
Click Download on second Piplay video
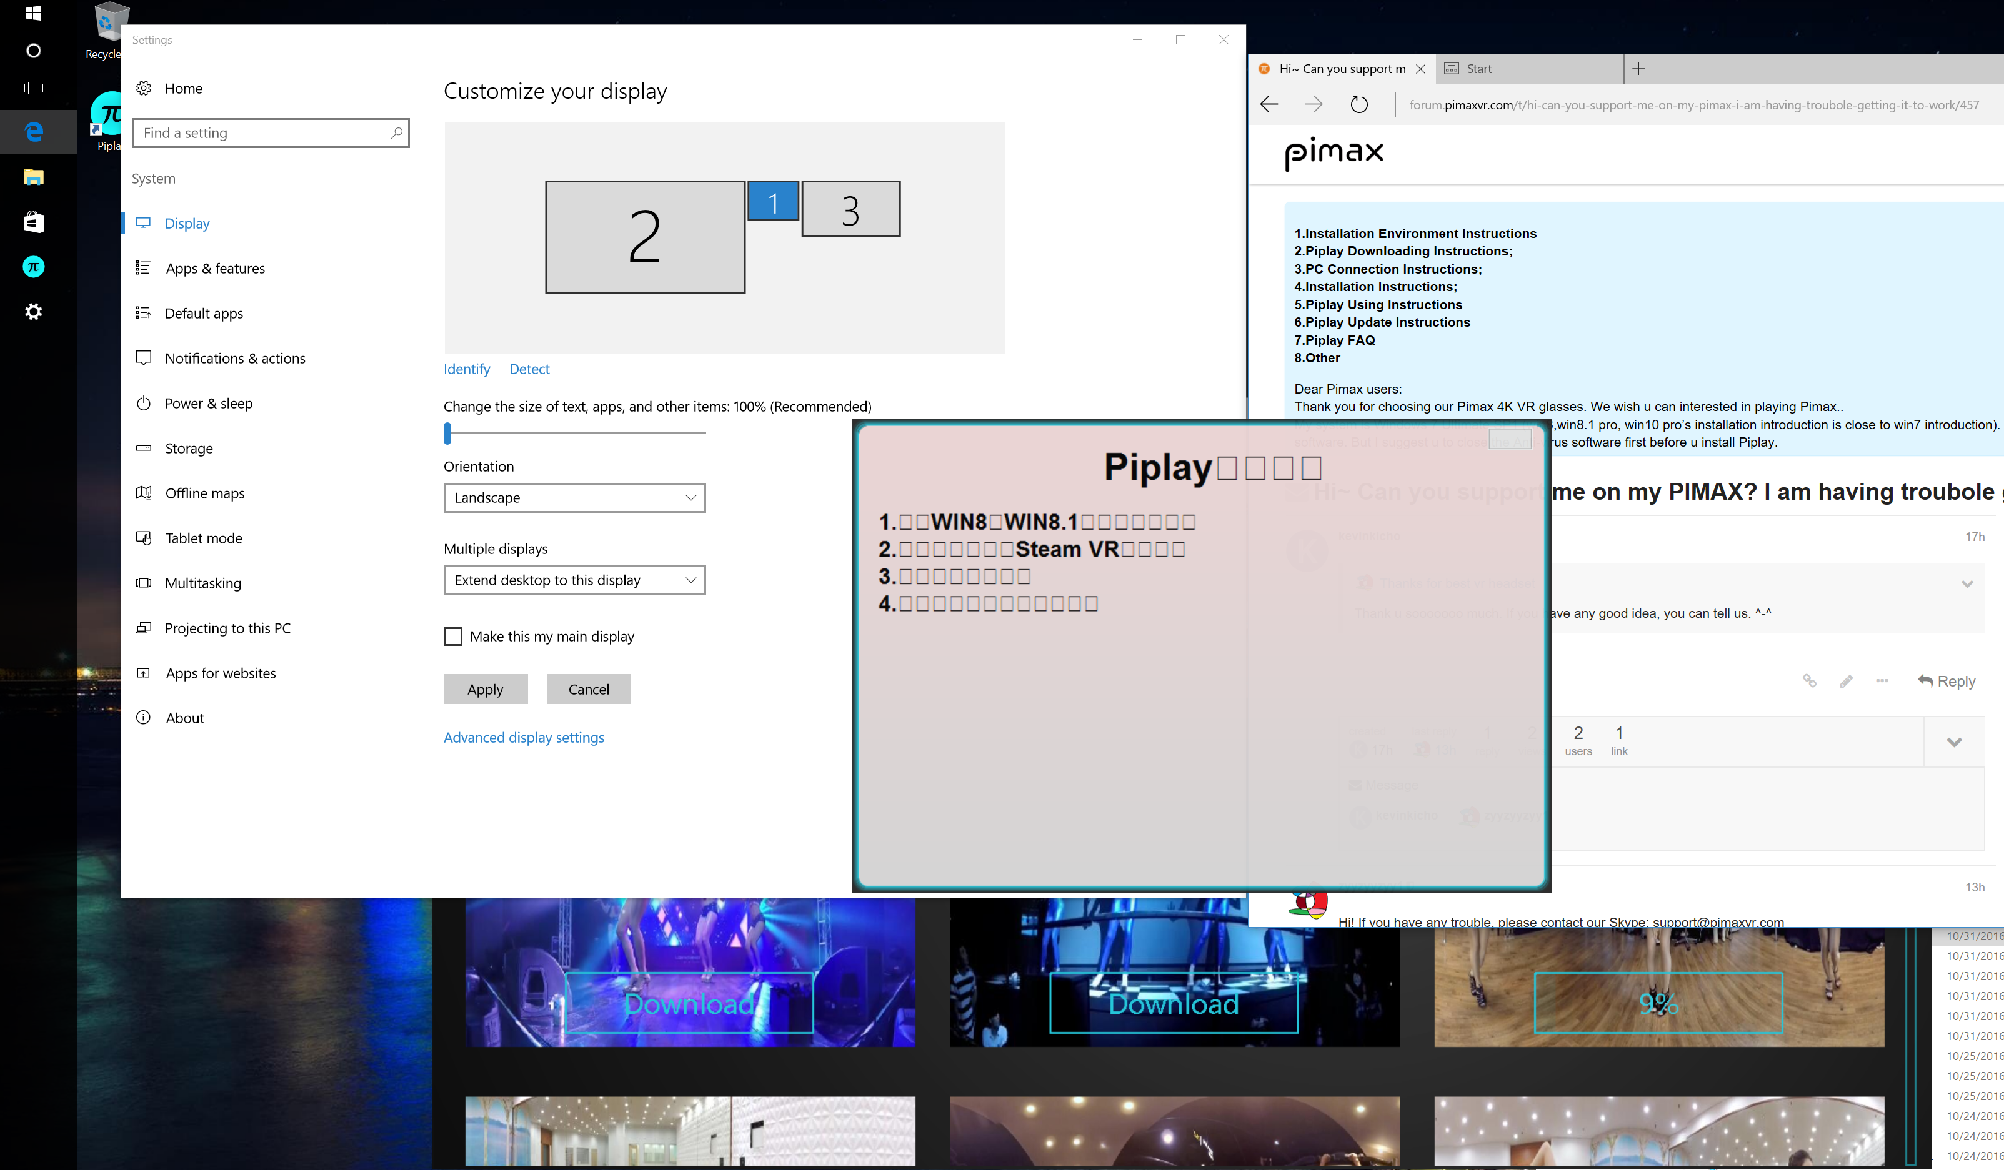1174,1004
